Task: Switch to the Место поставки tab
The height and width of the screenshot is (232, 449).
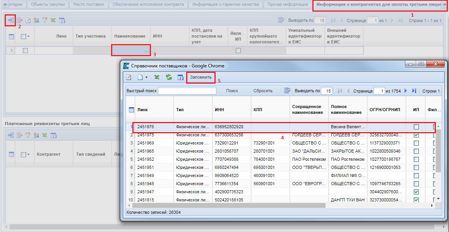Action: [89, 4]
